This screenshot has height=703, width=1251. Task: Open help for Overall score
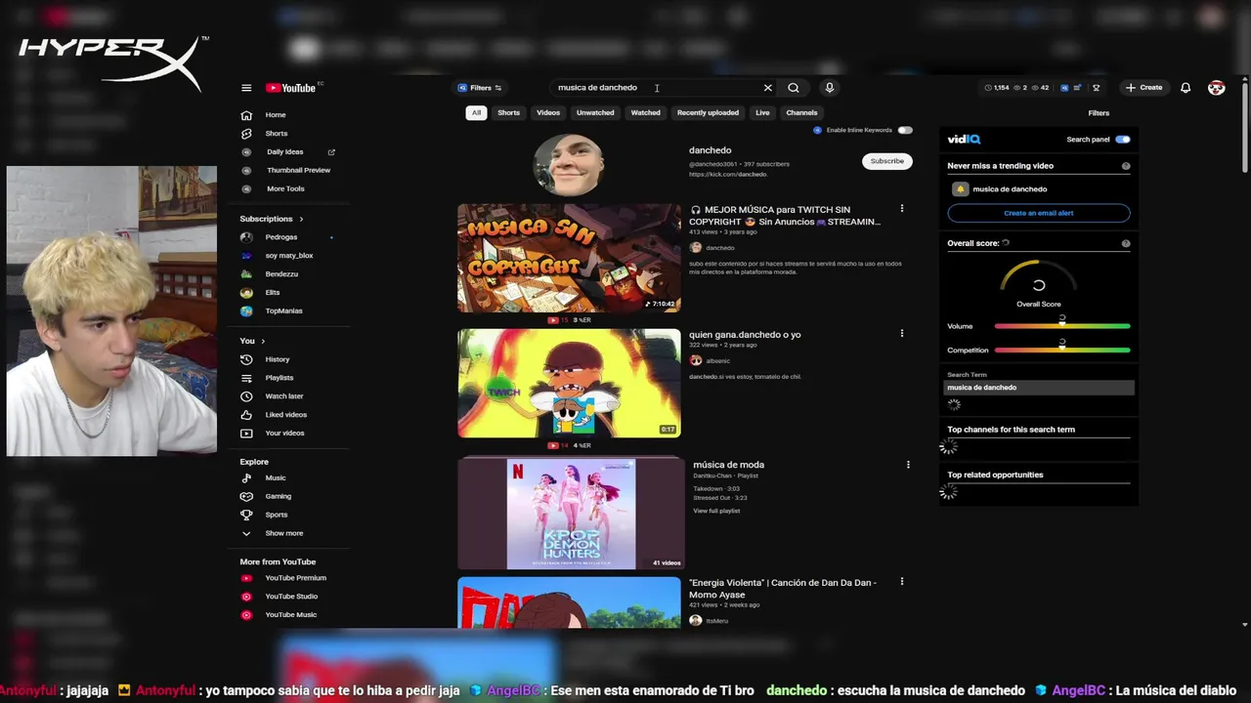[1126, 243]
